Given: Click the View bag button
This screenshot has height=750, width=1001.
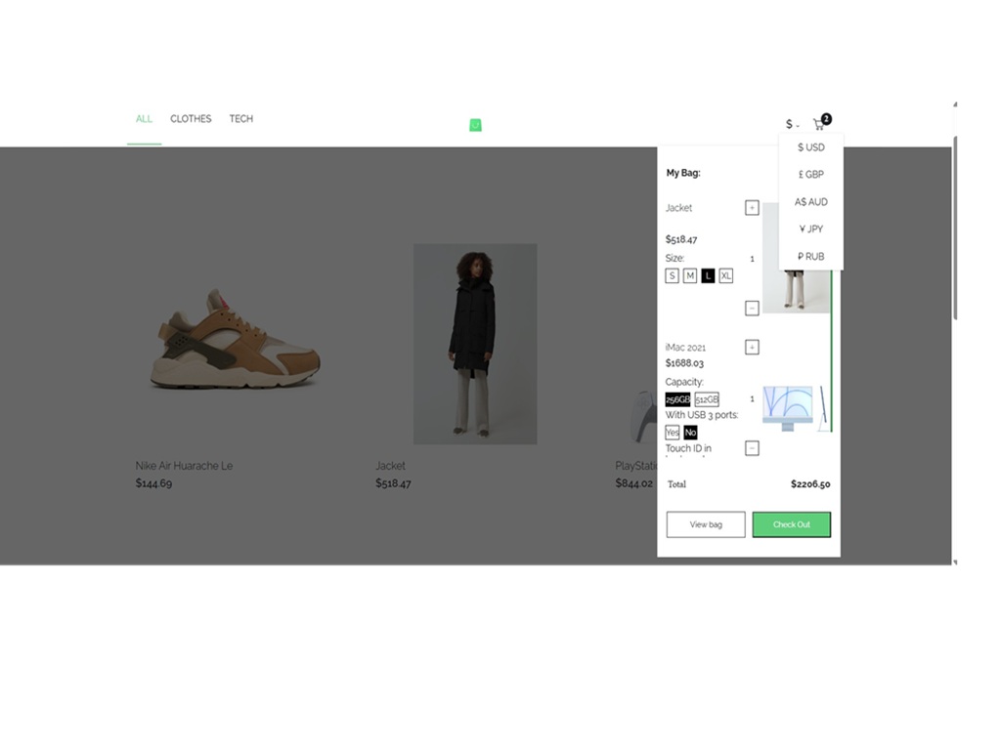Looking at the screenshot, I should tap(706, 524).
